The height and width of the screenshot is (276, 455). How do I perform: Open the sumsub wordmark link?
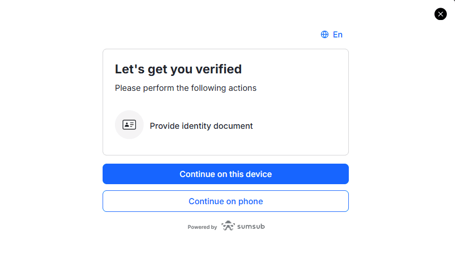(x=251, y=226)
